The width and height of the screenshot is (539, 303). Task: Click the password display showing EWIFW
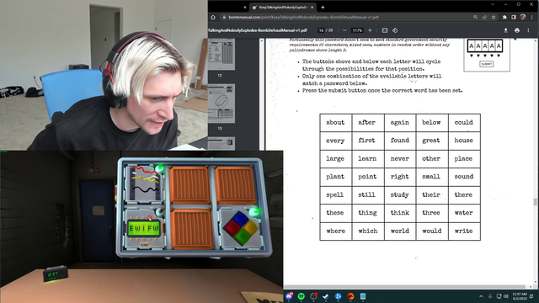click(144, 228)
